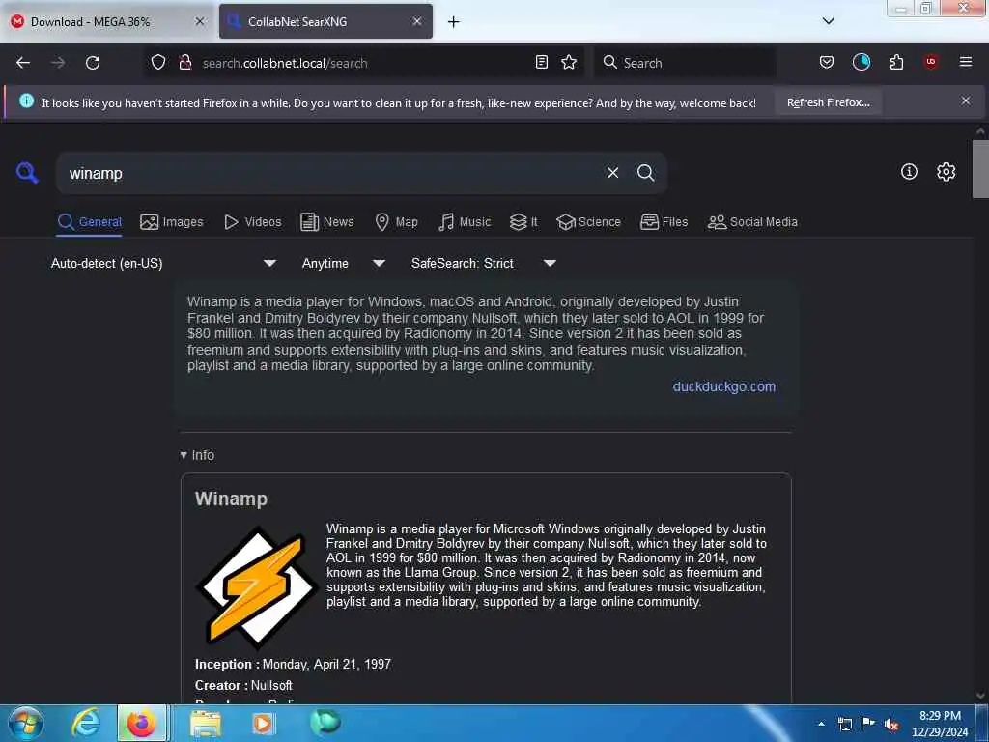Open the Firefox account icon
Image resolution: width=989 pixels, height=742 pixels.
coord(861,62)
